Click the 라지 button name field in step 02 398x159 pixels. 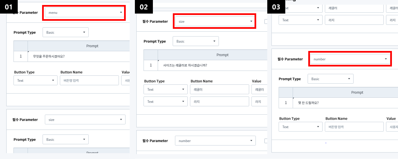click(219, 102)
